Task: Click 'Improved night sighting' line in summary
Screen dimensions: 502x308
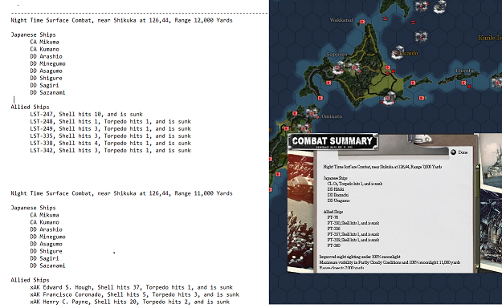Action: [360, 257]
